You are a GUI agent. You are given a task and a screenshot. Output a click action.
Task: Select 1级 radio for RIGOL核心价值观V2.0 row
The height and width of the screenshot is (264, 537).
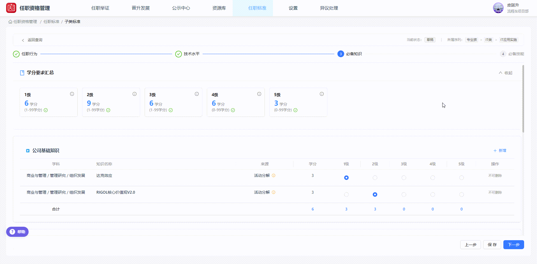click(x=346, y=194)
